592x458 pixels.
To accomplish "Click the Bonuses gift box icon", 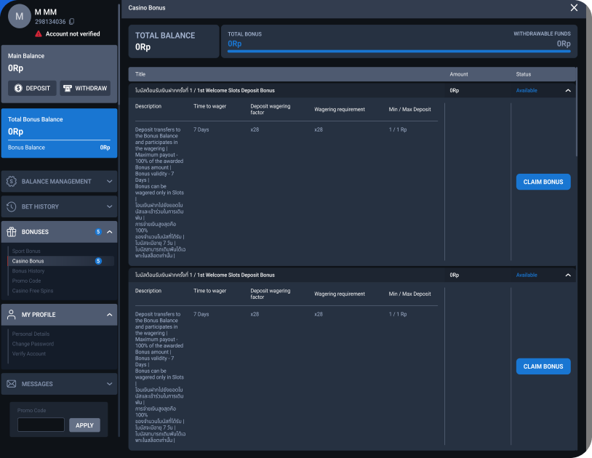I will pyautogui.click(x=12, y=232).
